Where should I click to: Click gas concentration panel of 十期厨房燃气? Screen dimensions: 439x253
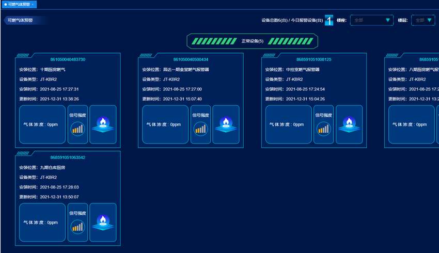point(42,124)
